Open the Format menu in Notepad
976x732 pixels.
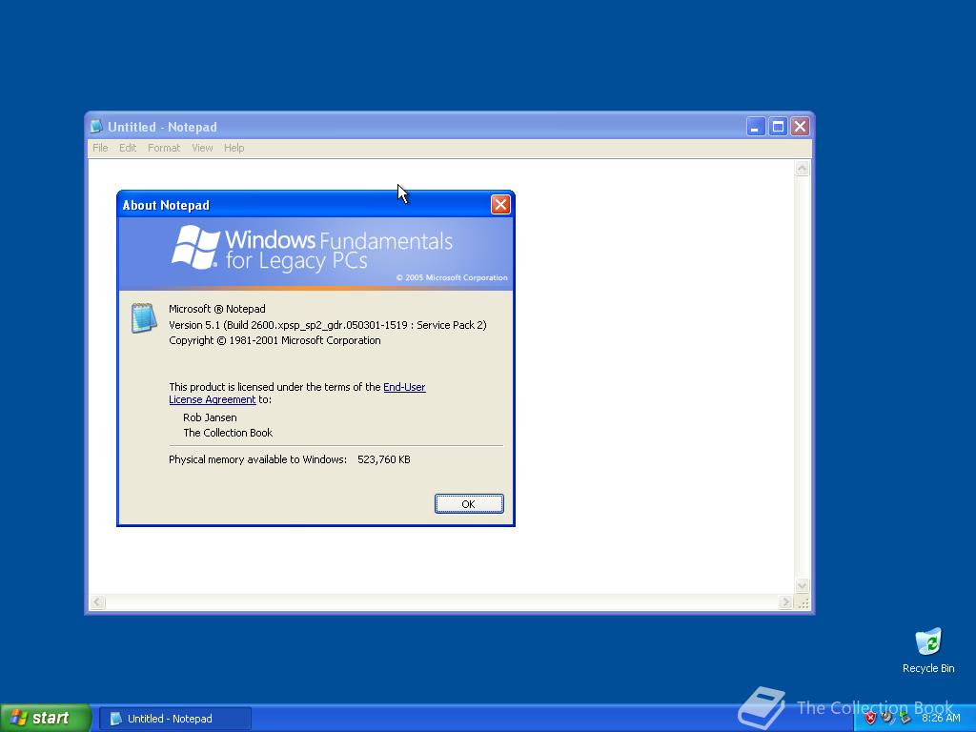pyautogui.click(x=164, y=148)
